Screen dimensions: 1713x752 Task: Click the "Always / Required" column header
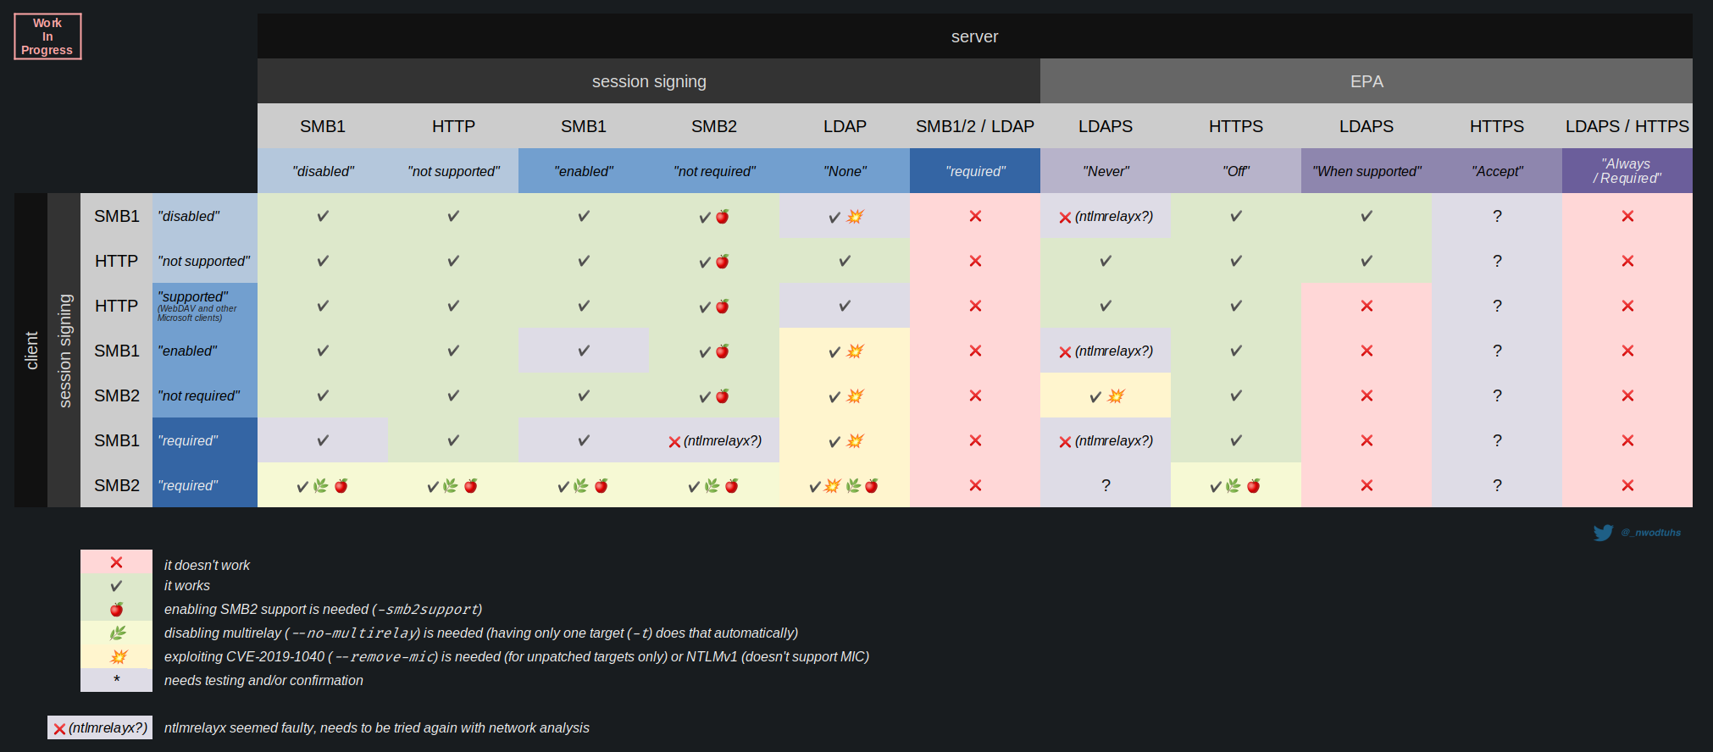tap(1627, 171)
